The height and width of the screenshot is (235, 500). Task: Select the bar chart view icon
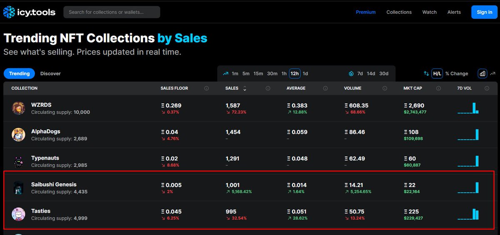click(x=482, y=74)
